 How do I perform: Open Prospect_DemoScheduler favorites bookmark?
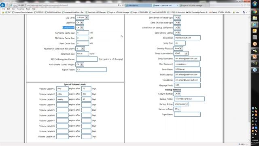tap(22, 12)
